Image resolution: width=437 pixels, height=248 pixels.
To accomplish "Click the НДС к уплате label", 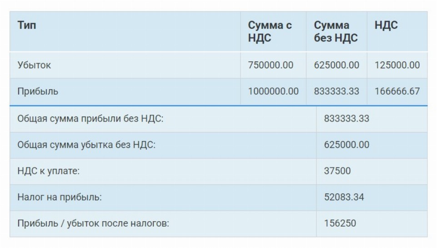I will click(48, 172).
